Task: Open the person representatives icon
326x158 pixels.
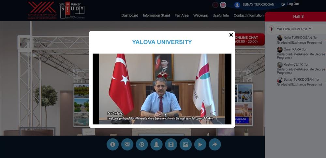Action: [156, 145]
